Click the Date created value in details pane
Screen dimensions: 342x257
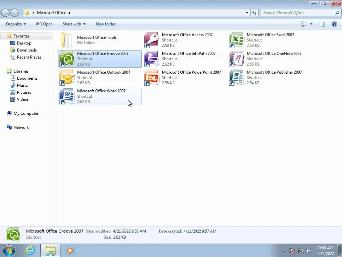(200, 231)
